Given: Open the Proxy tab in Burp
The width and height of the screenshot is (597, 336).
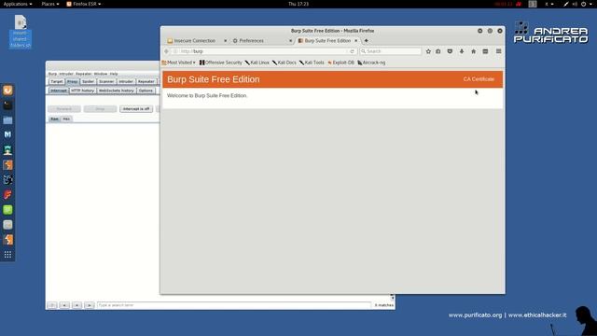Looking at the screenshot, I should [73, 81].
